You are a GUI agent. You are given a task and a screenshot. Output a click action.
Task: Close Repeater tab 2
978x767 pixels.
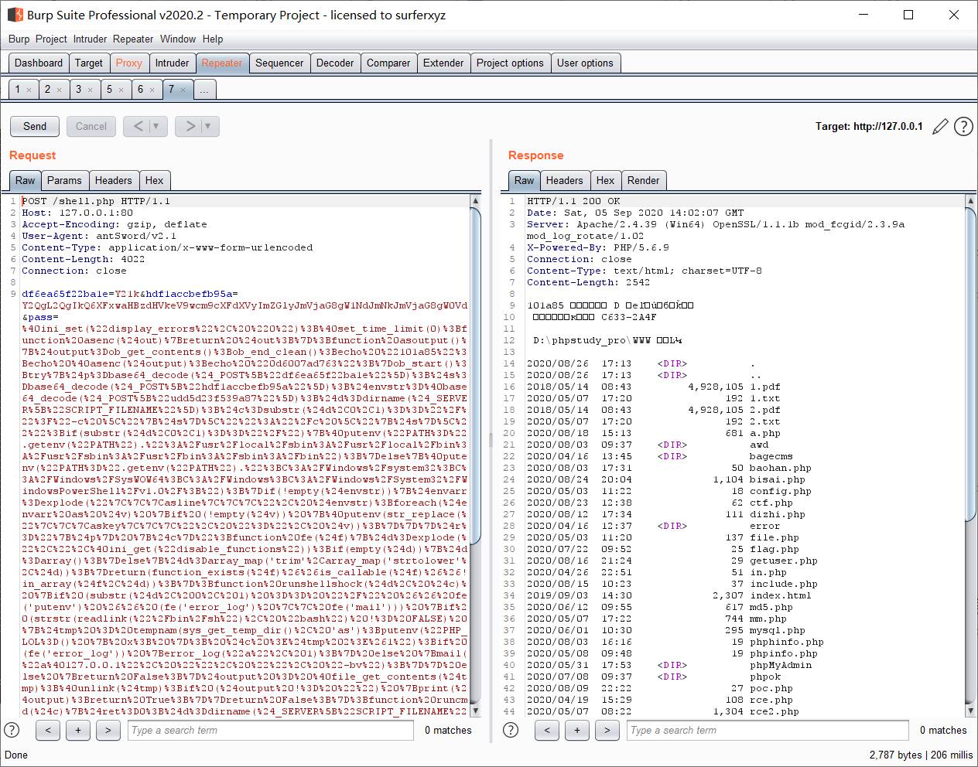pos(59,90)
